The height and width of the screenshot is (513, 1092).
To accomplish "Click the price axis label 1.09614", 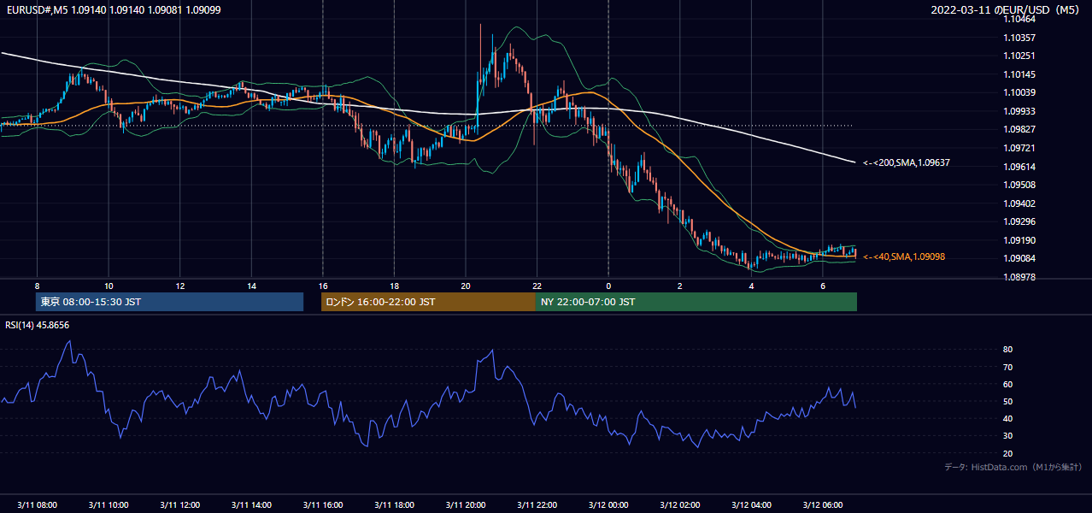I will (x=1021, y=167).
